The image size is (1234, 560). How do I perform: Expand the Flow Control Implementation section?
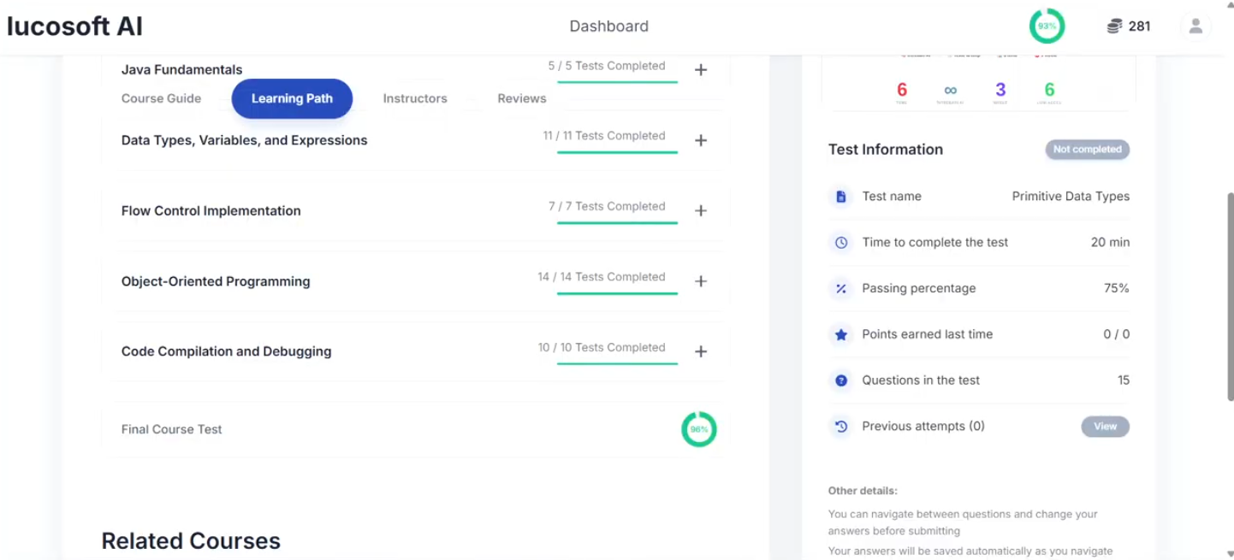[701, 209]
